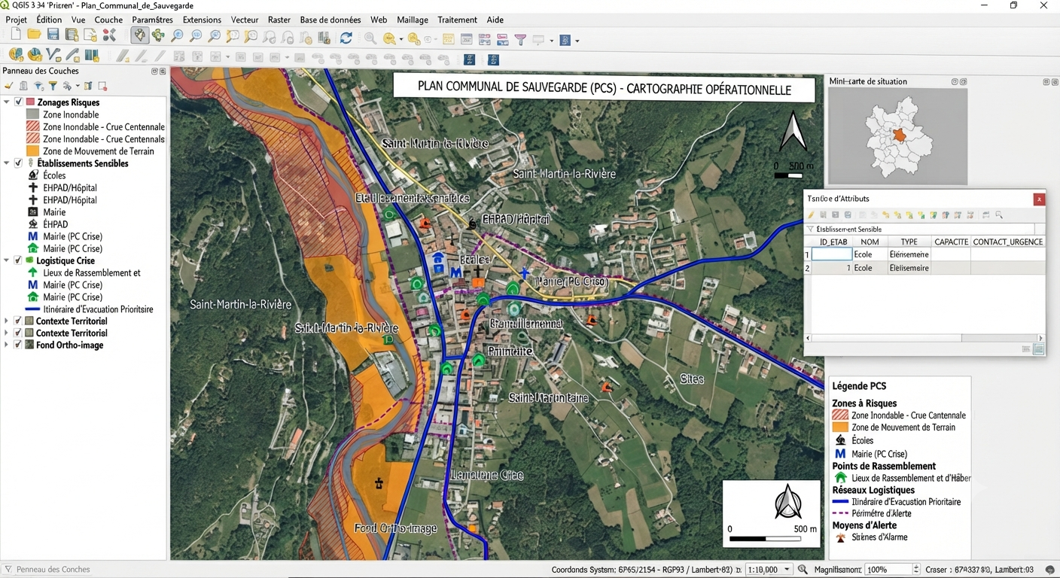Open the map scale 1:10,000 dropdown
The image size is (1060, 578).
[x=787, y=570]
